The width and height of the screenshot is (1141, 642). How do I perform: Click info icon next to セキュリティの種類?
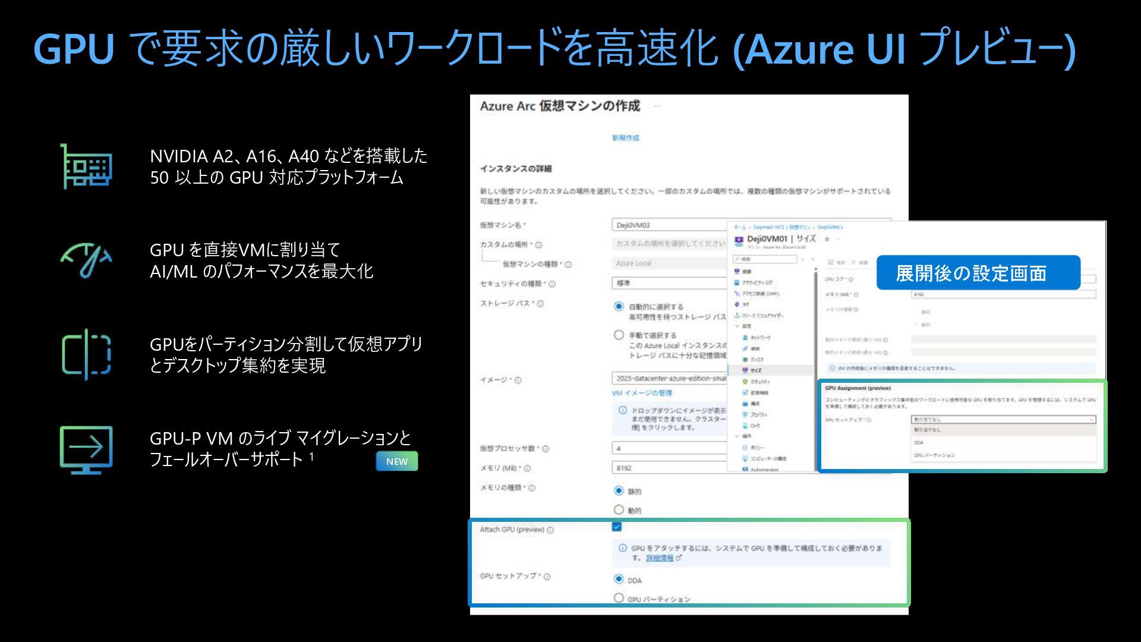point(552,284)
